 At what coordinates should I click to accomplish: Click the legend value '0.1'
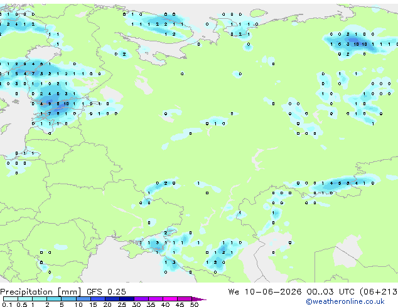coord(7,304)
